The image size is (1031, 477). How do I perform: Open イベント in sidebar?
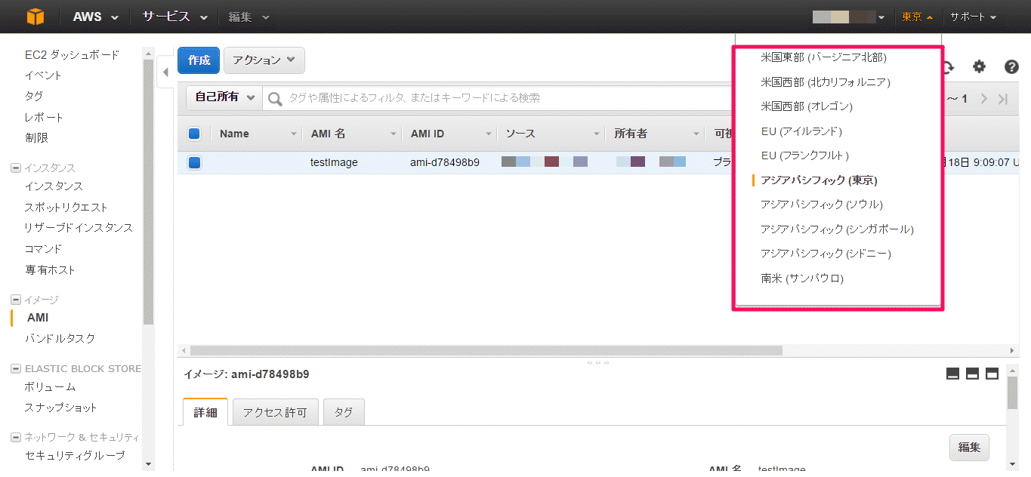click(x=43, y=75)
